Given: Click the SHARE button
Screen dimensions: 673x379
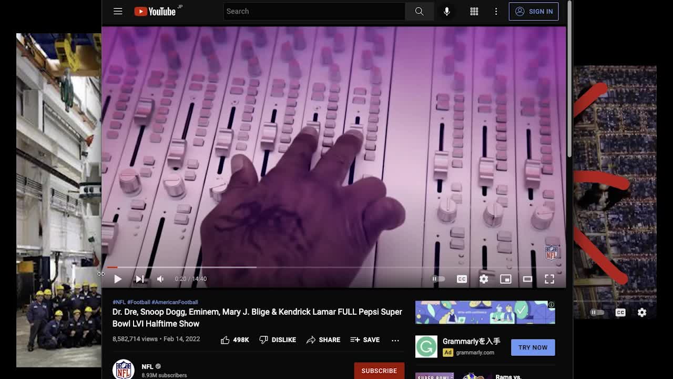Looking at the screenshot, I should [323, 340].
